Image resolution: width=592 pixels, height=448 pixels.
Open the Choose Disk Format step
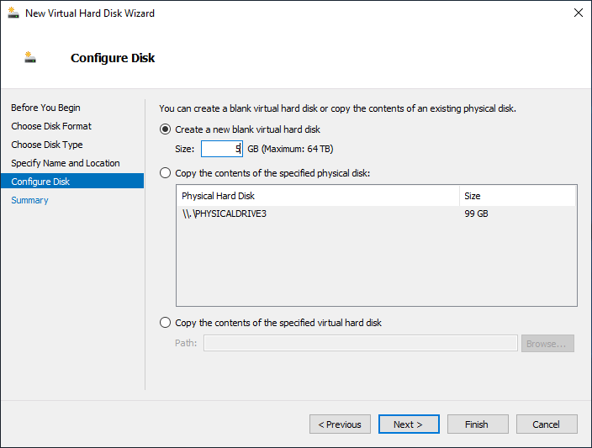click(x=51, y=126)
